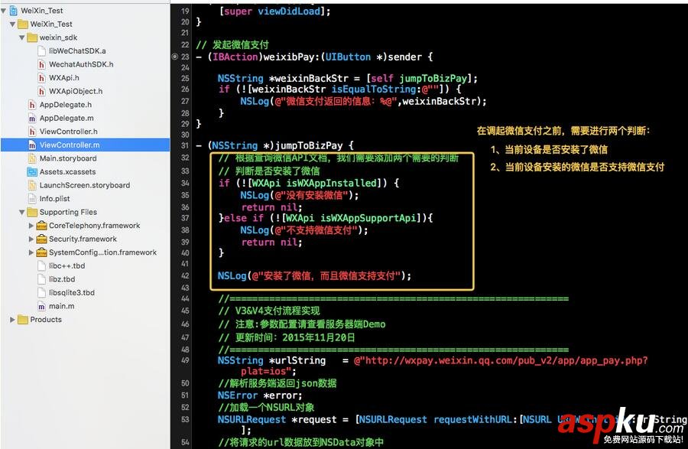Click the WXApi.h header file icon
688x449 pixels.
41,76
